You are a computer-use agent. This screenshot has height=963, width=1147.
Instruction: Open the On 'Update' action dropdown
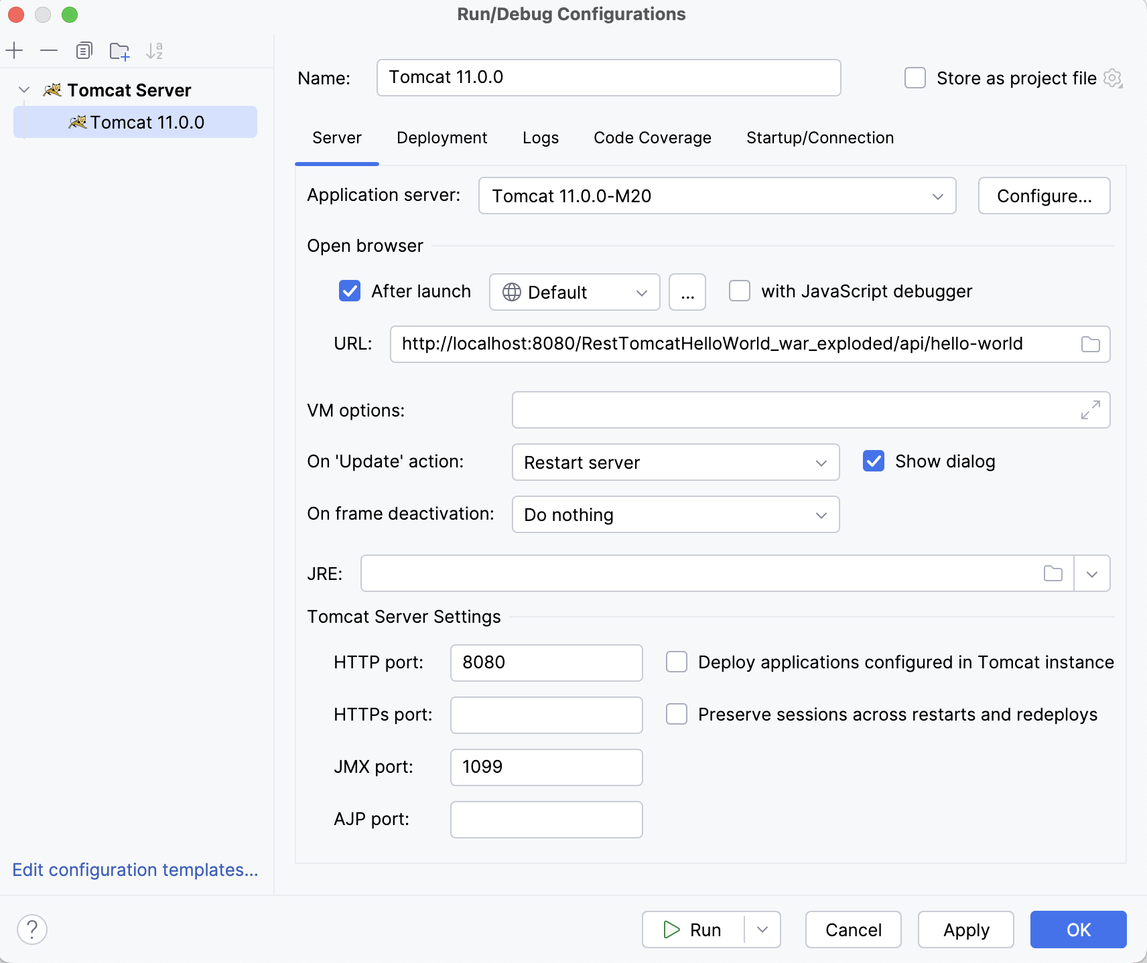675,463
